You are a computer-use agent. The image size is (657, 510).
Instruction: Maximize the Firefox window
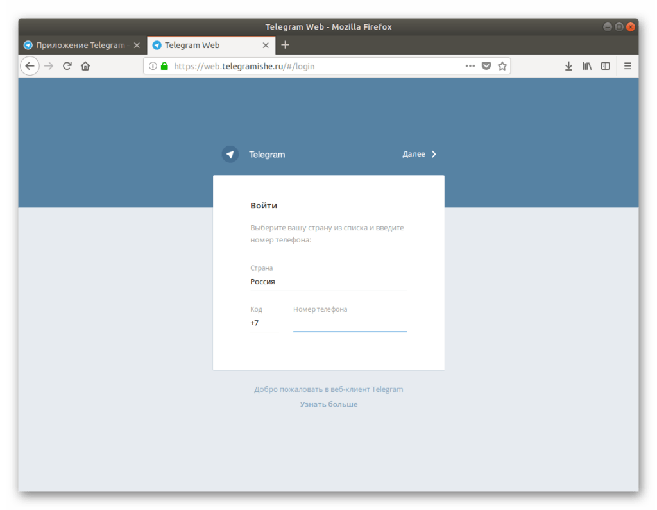pyautogui.click(x=619, y=27)
